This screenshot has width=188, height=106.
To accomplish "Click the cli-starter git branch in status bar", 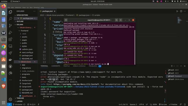I will click(x=18, y=105).
